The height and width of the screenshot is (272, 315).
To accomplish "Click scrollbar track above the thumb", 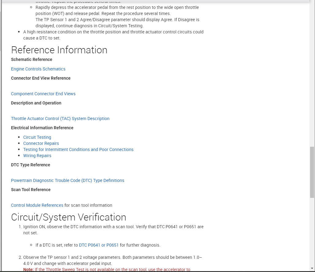I will click(312, 77).
